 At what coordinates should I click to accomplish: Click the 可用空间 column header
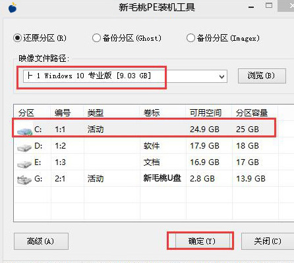pos(206,113)
